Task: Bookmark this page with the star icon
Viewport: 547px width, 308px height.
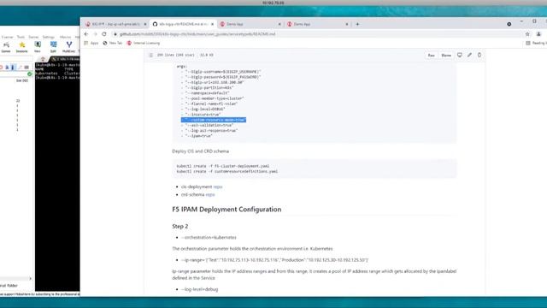Action: 527,34
